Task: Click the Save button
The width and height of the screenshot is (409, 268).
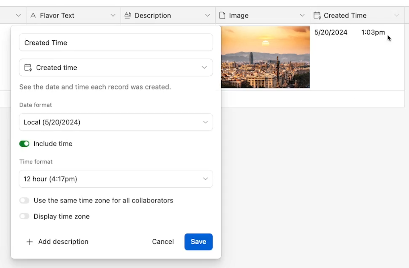Action: pyautogui.click(x=198, y=242)
